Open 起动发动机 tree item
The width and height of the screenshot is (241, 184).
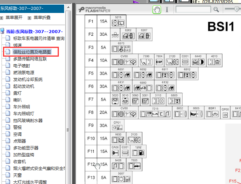24,86
